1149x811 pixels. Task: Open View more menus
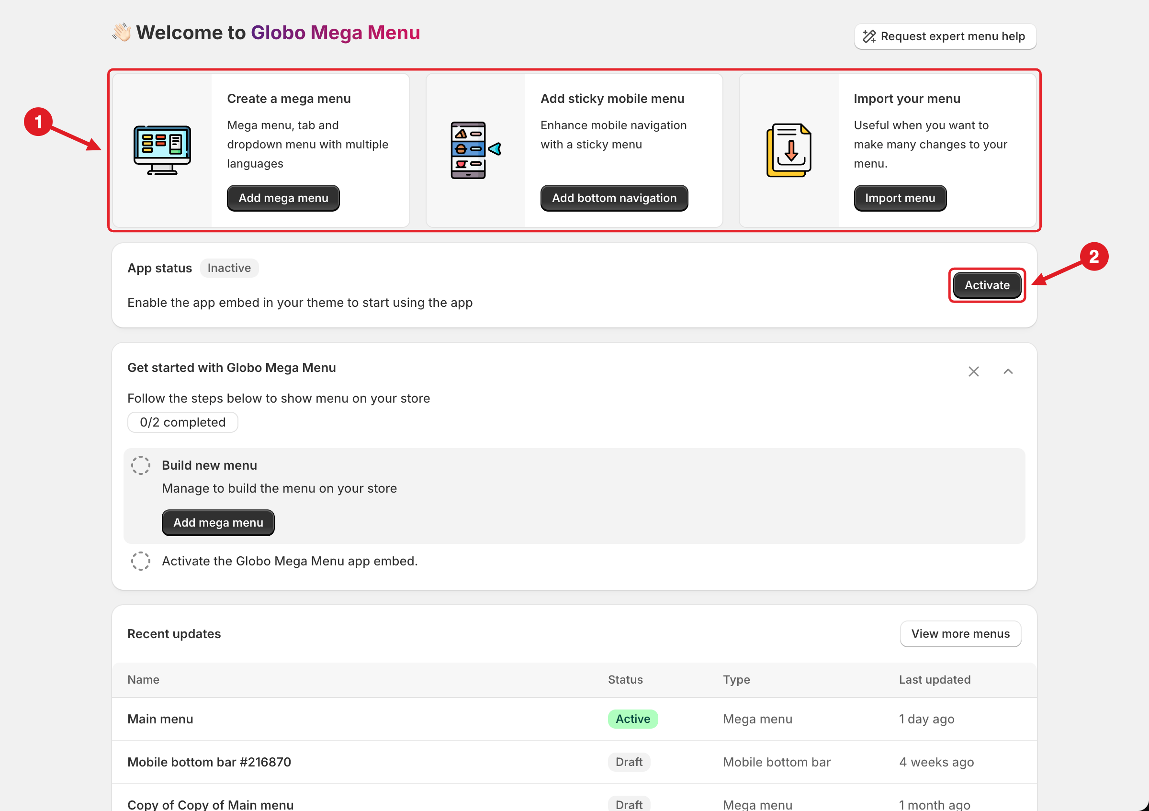point(960,634)
